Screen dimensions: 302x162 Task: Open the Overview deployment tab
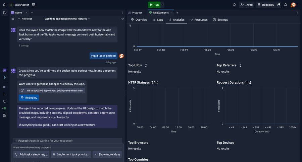pyautogui.click(x=139, y=20)
